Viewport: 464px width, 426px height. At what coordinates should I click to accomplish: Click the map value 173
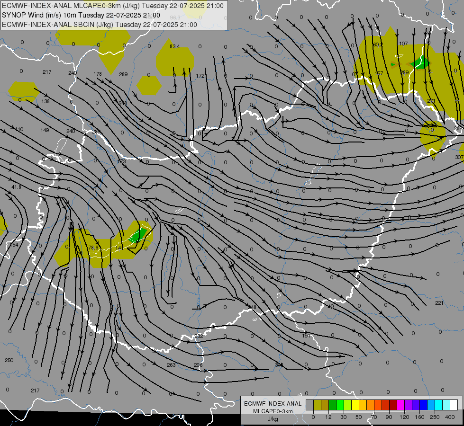[122, 161]
